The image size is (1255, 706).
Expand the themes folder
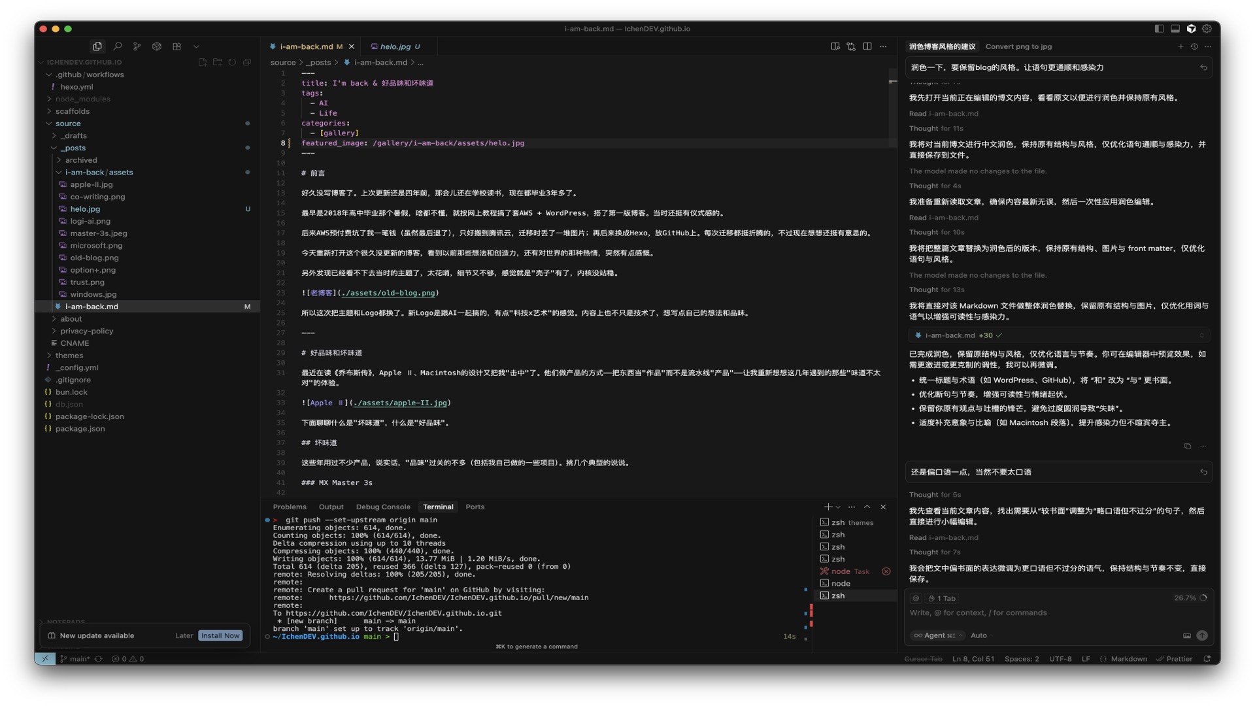(69, 356)
